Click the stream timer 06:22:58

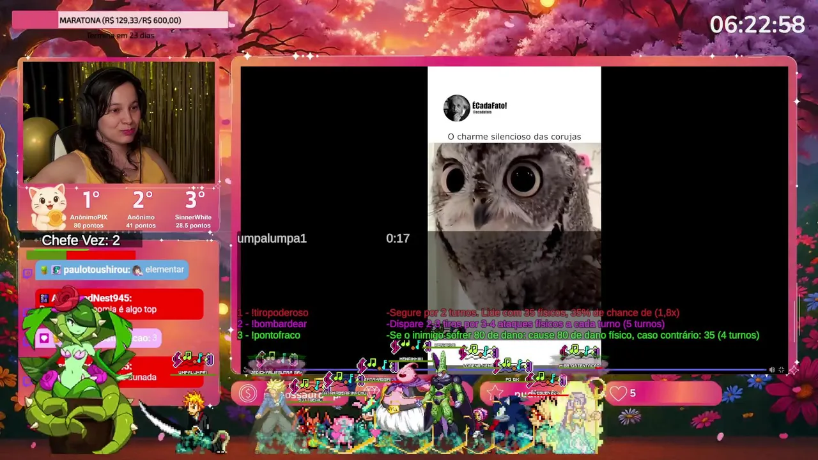click(757, 25)
